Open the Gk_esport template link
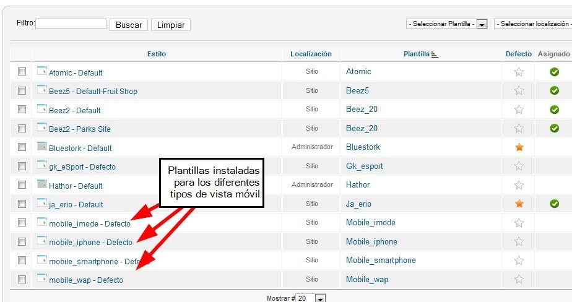Image resolution: width=572 pixels, height=302 pixels. point(365,166)
